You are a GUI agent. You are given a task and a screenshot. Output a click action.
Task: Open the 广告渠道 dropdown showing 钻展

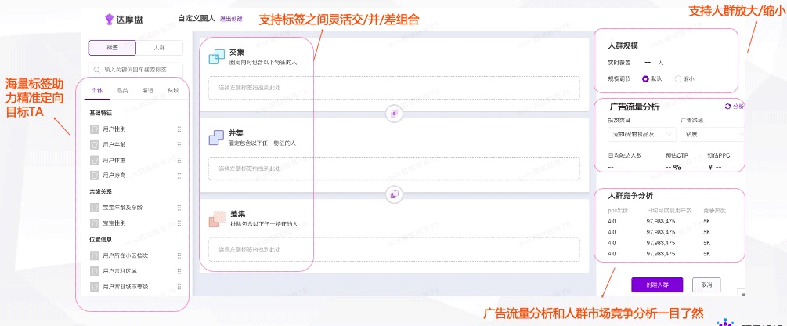coord(711,134)
